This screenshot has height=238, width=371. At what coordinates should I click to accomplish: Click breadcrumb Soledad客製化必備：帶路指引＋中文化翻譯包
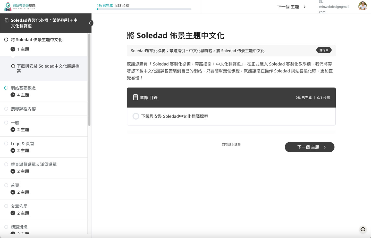point(172,51)
